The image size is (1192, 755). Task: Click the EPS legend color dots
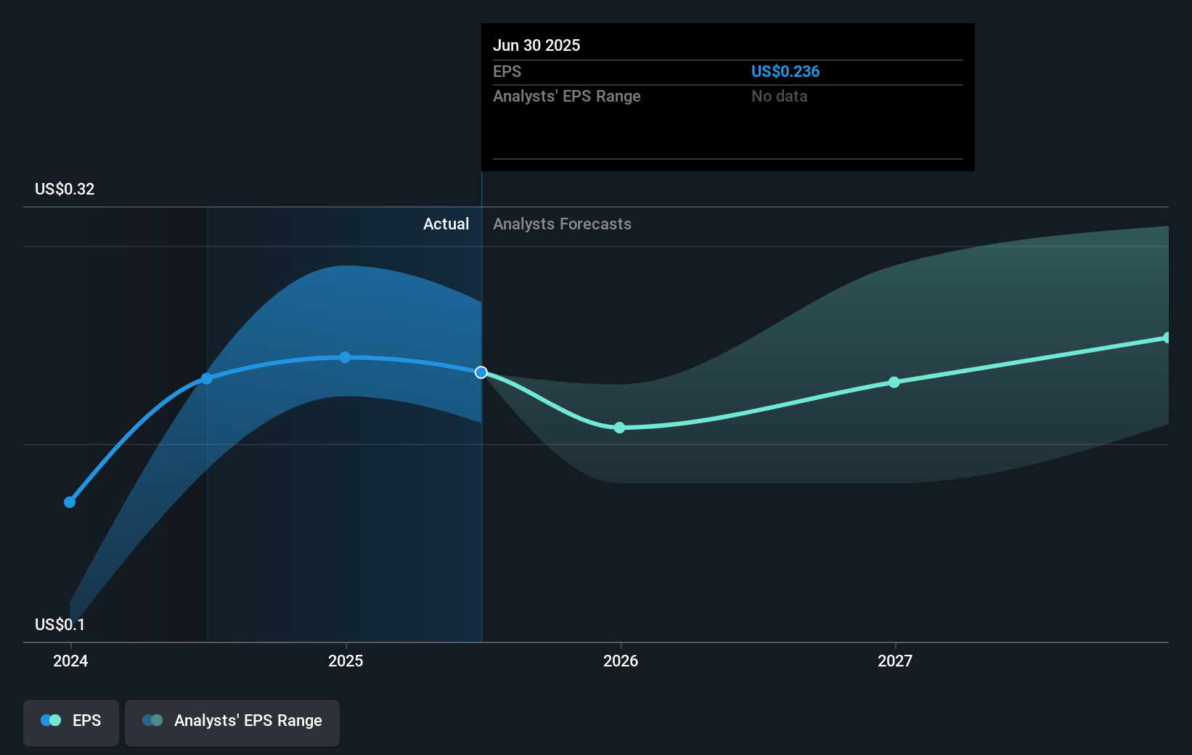pos(51,720)
